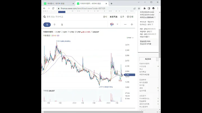The image size is (202, 113).
Task: Open 한국특강 in recent list
Action: 143,72
